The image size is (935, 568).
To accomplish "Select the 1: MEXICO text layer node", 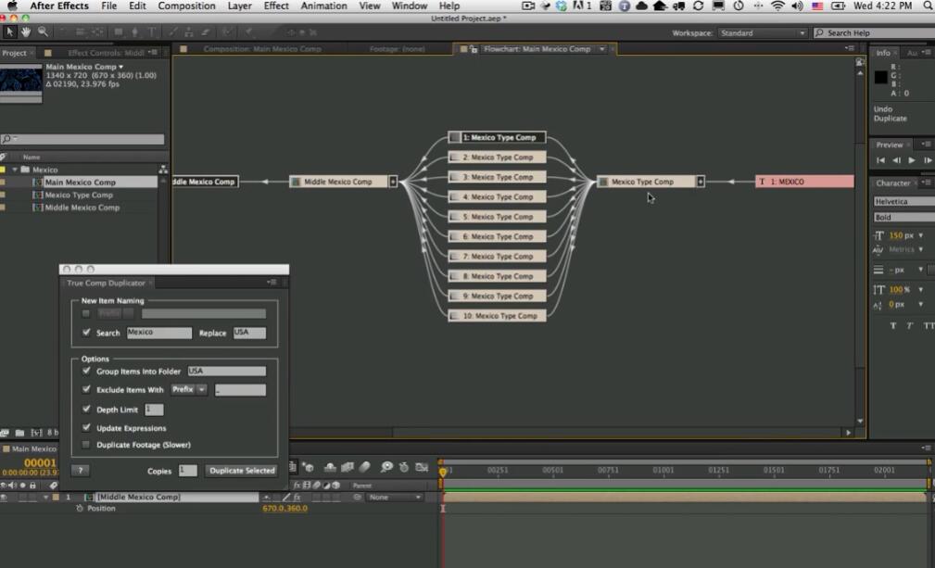I will tap(804, 182).
